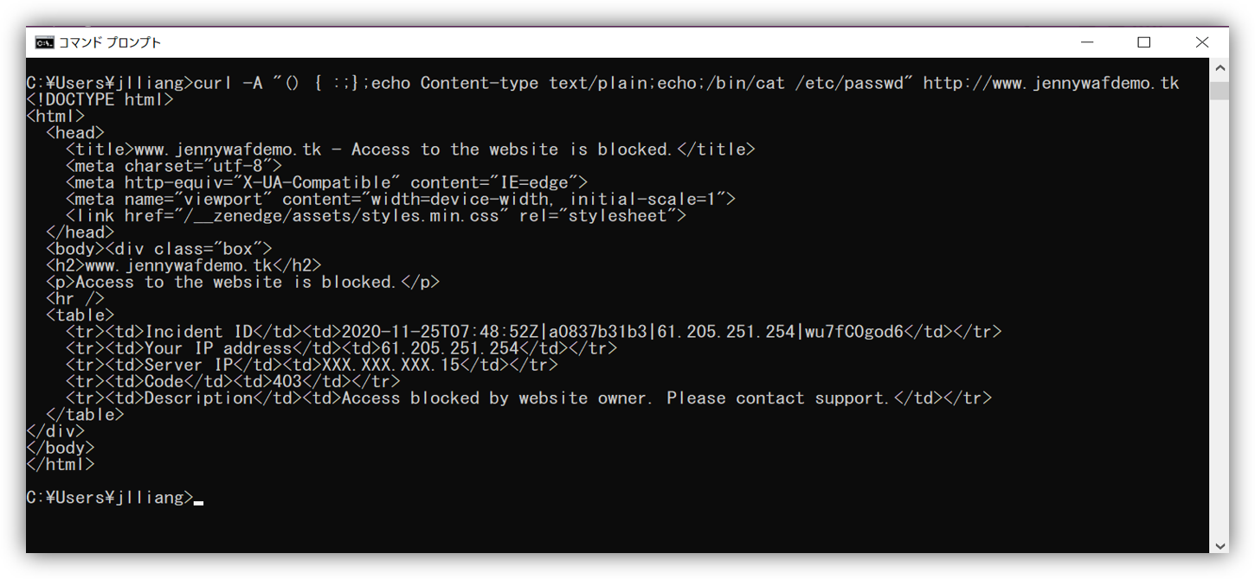Click the <h2> heading line text
The image size is (1255, 579).
(x=183, y=265)
